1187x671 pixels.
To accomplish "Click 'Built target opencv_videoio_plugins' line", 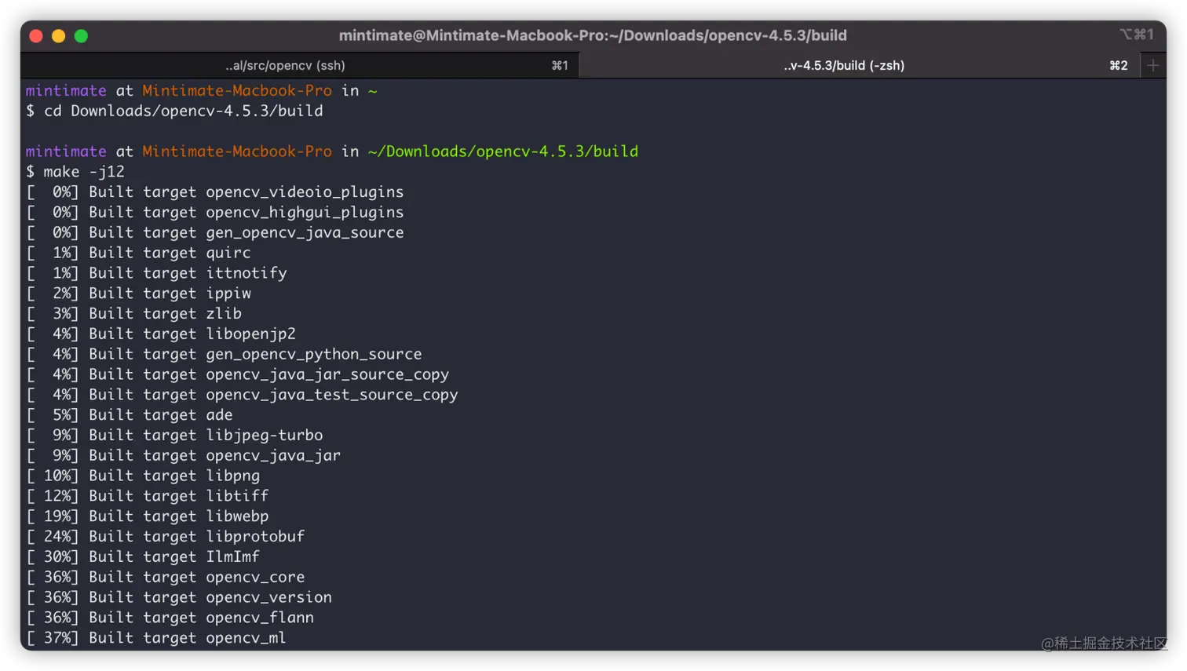I will coord(215,191).
